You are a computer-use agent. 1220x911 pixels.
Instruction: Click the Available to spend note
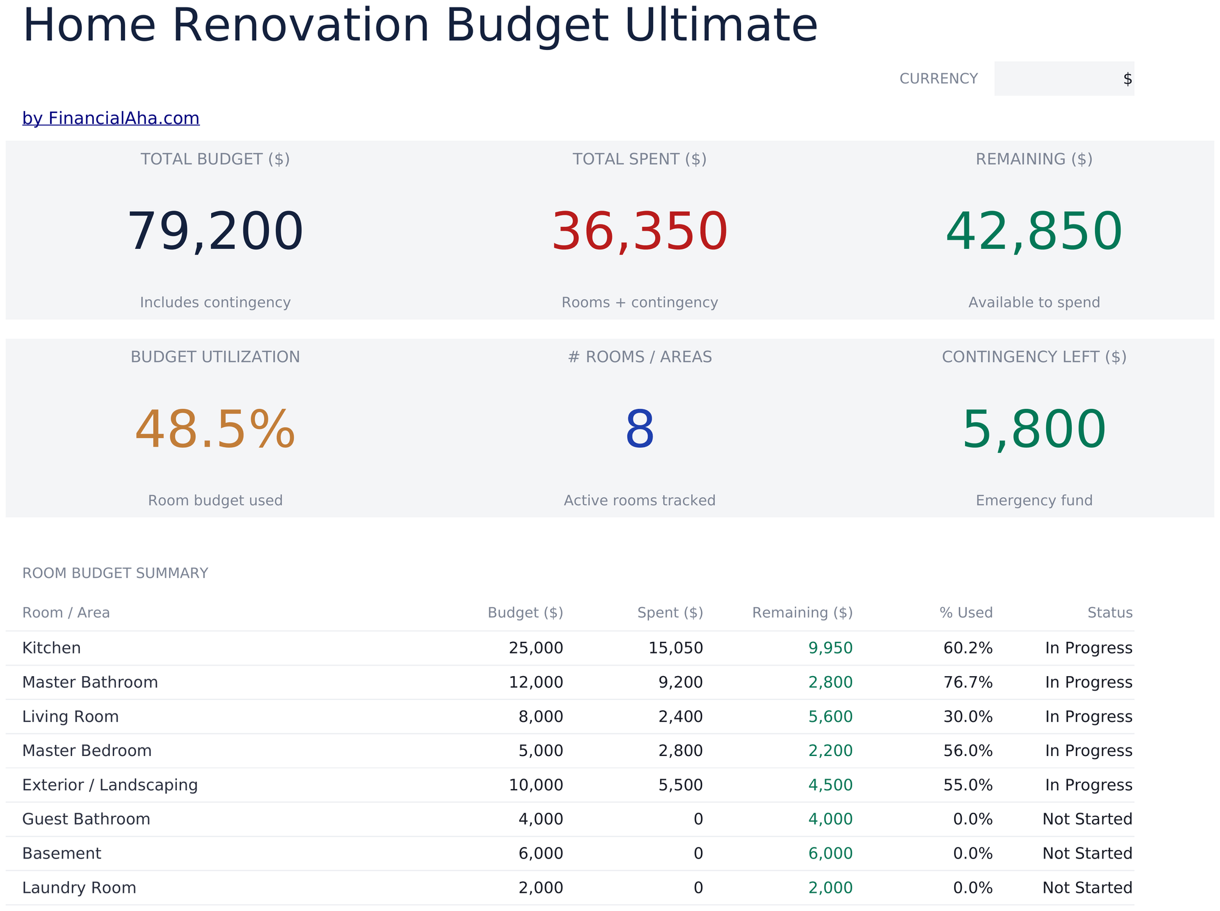tap(1034, 303)
